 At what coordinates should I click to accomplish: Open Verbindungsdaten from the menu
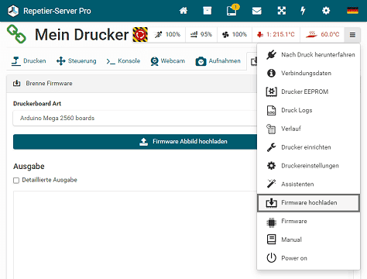click(308, 73)
